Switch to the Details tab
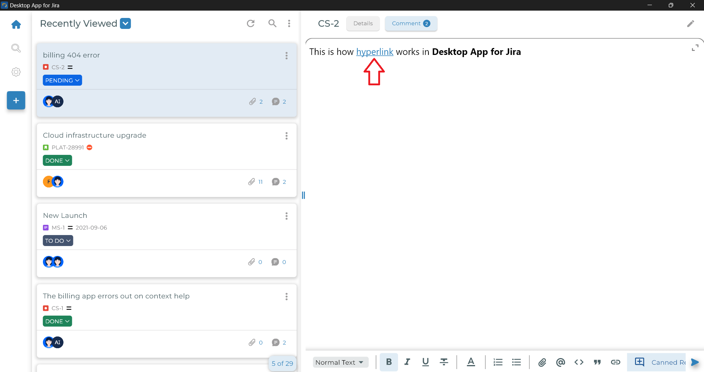This screenshot has width=704, height=372. [x=362, y=23]
